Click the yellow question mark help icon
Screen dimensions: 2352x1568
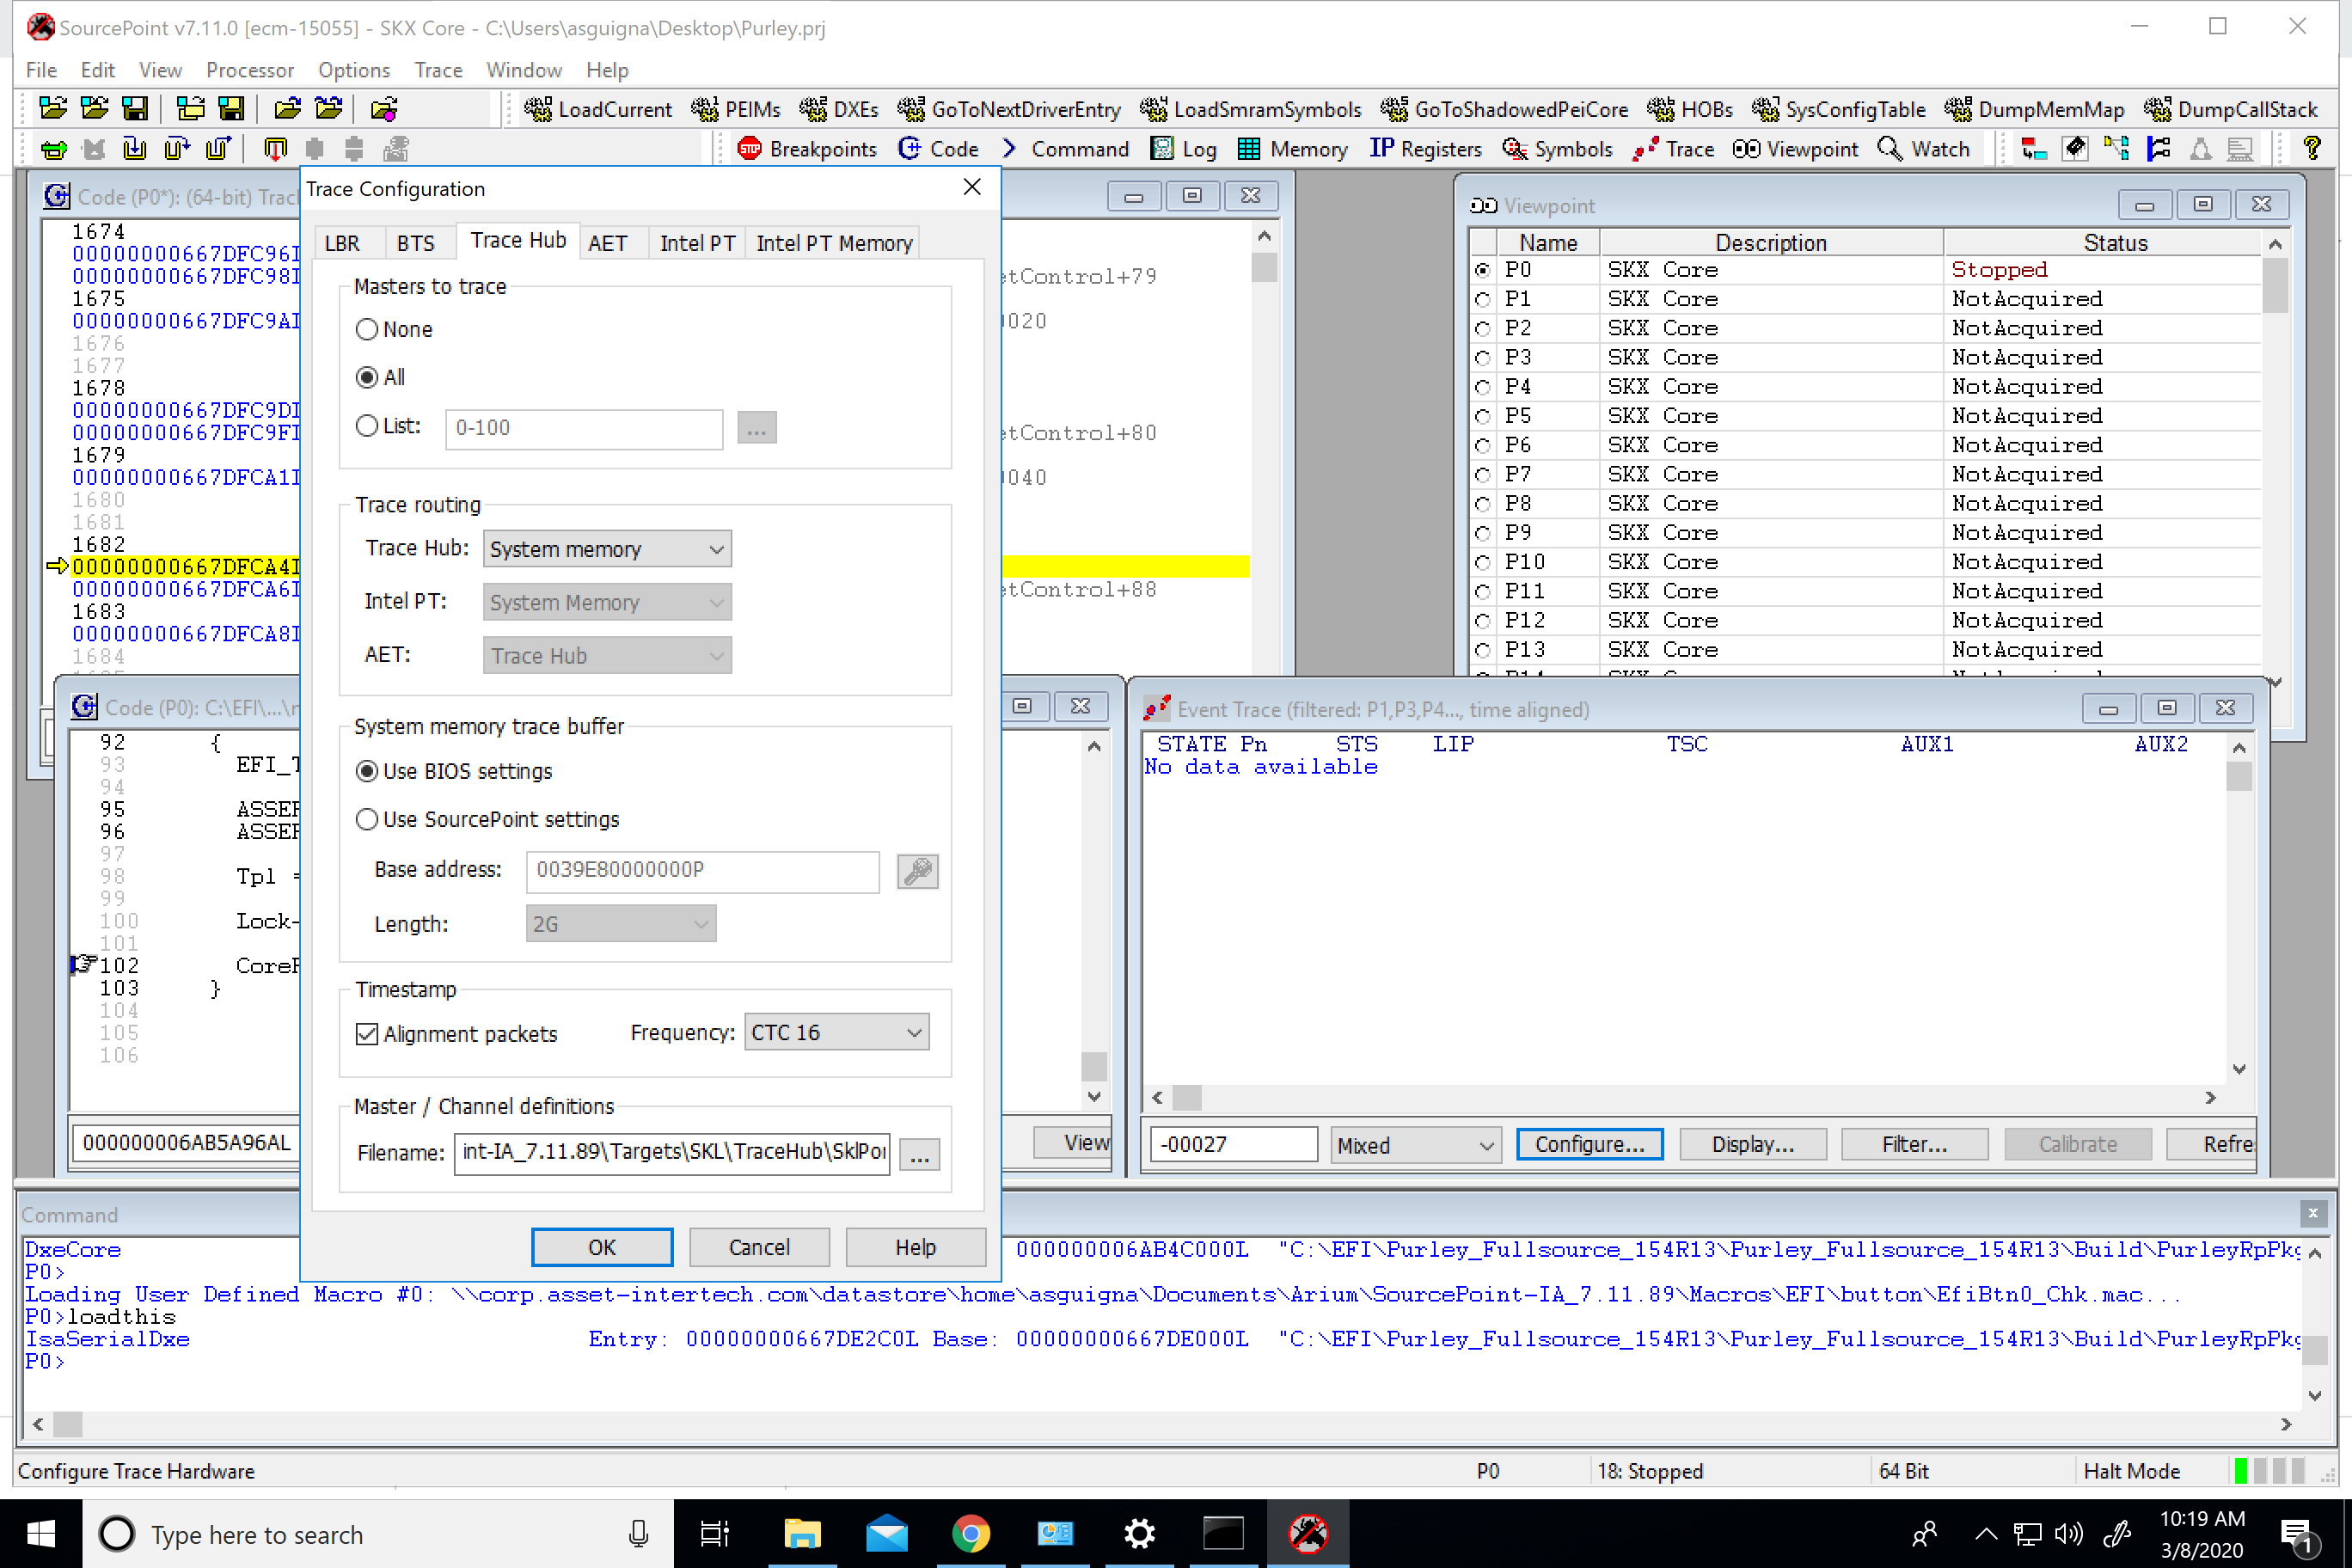(x=2311, y=149)
